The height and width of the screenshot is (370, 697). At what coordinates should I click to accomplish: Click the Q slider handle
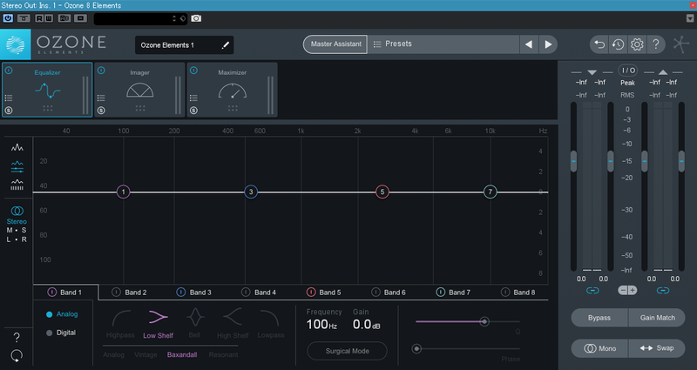pos(484,321)
